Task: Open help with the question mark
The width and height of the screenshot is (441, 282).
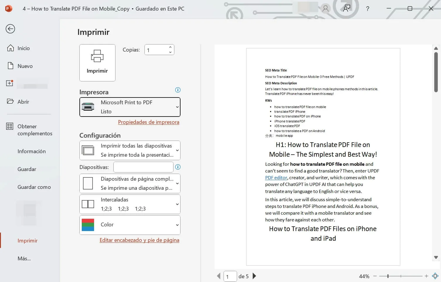Action: [x=367, y=9]
